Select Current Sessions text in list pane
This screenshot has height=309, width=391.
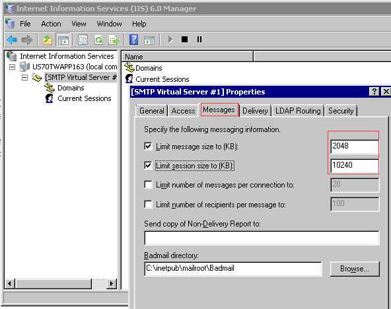point(162,79)
